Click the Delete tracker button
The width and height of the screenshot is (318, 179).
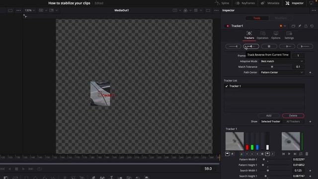pyautogui.click(x=293, y=116)
